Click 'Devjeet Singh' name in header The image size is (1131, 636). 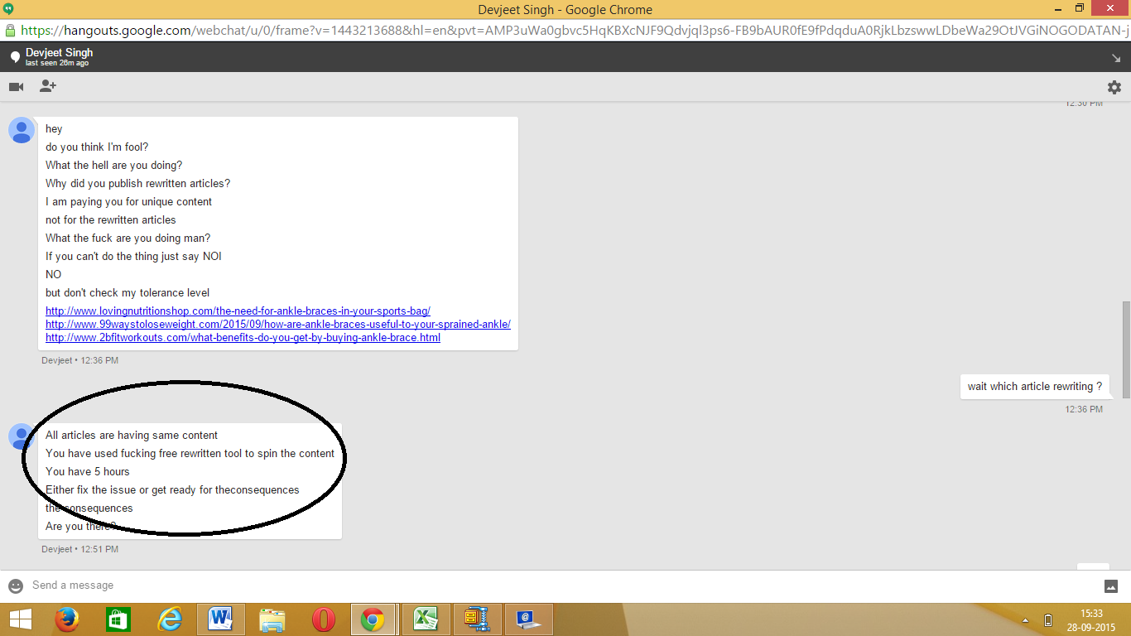(59, 52)
